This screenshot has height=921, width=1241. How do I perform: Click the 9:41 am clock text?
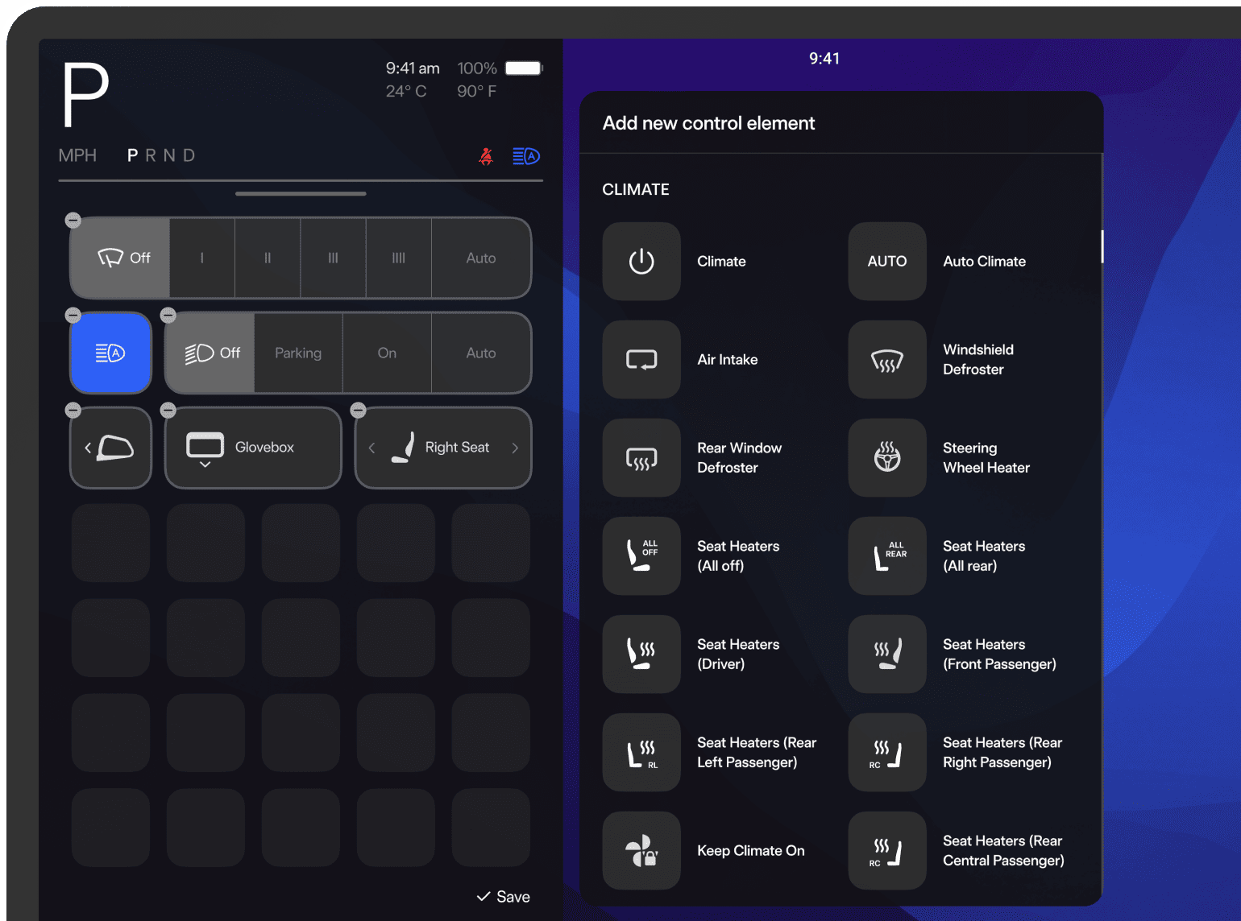(x=413, y=68)
